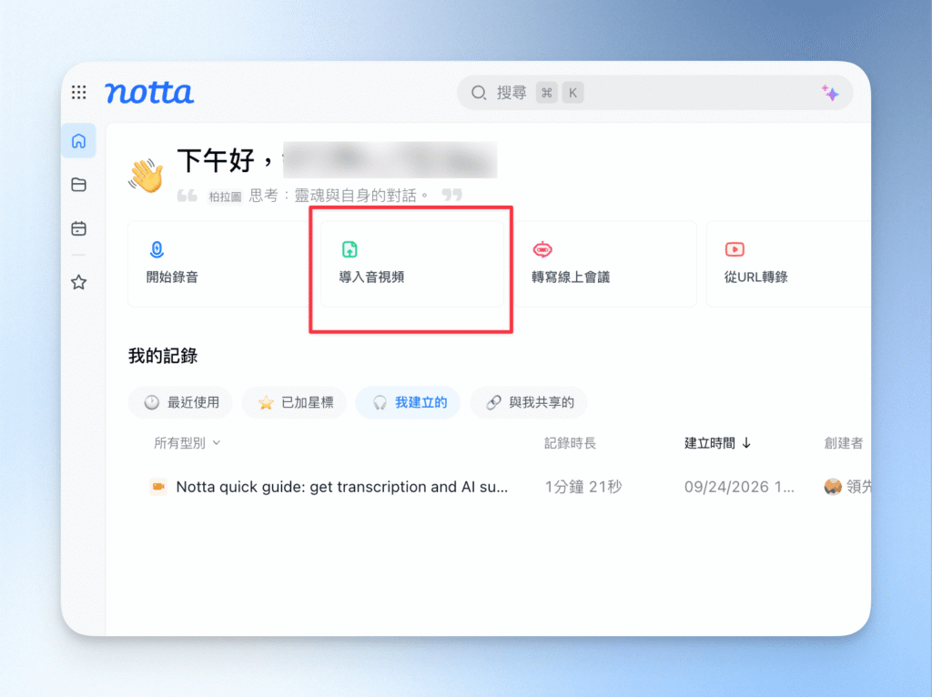Screen dimensions: 932x697
Task: Open the calendar icon in the sidebar
Action: [x=78, y=228]
